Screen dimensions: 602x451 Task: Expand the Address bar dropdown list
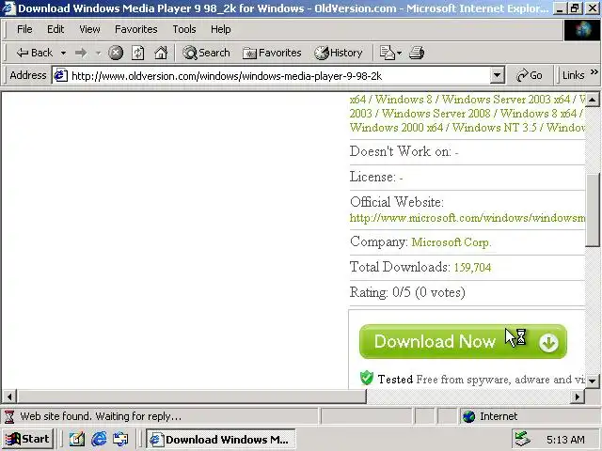(497, 75)
